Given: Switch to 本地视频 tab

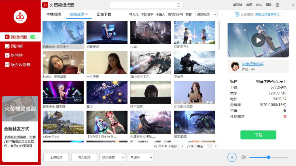Looking at the screenshot, I should tap(54, 14).
